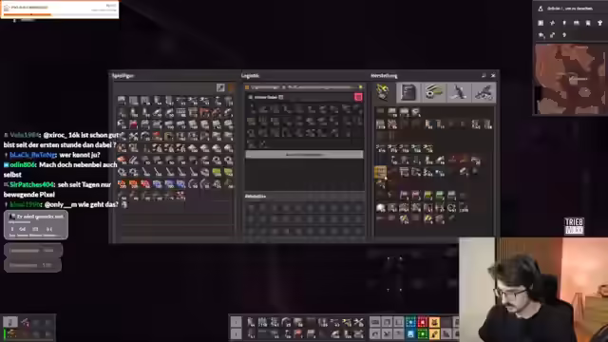Screen dimensions: 608x342
Task: Open the fifth, rightmost crafting category tab
Action: tap(484, 92)
